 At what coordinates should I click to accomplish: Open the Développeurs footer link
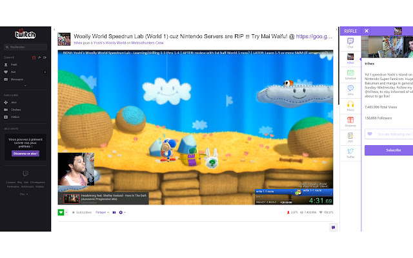pos(37,182)
